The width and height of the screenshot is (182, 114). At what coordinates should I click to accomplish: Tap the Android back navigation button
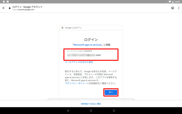tap(68, 111)
